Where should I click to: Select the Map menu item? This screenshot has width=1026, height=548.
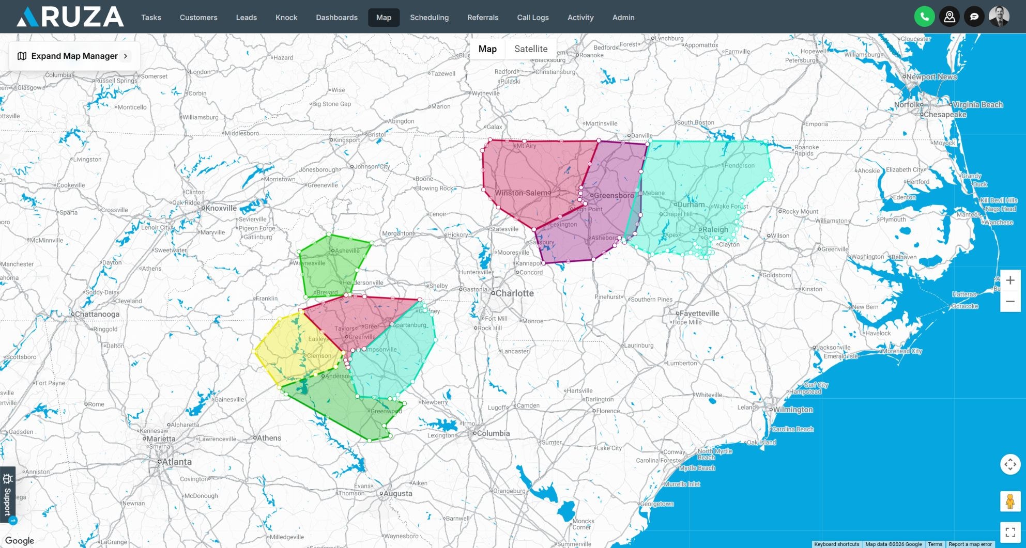coord(384,18)
